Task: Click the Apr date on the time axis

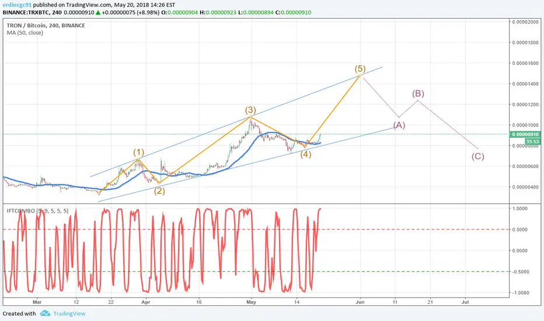Action: [146, 302]
